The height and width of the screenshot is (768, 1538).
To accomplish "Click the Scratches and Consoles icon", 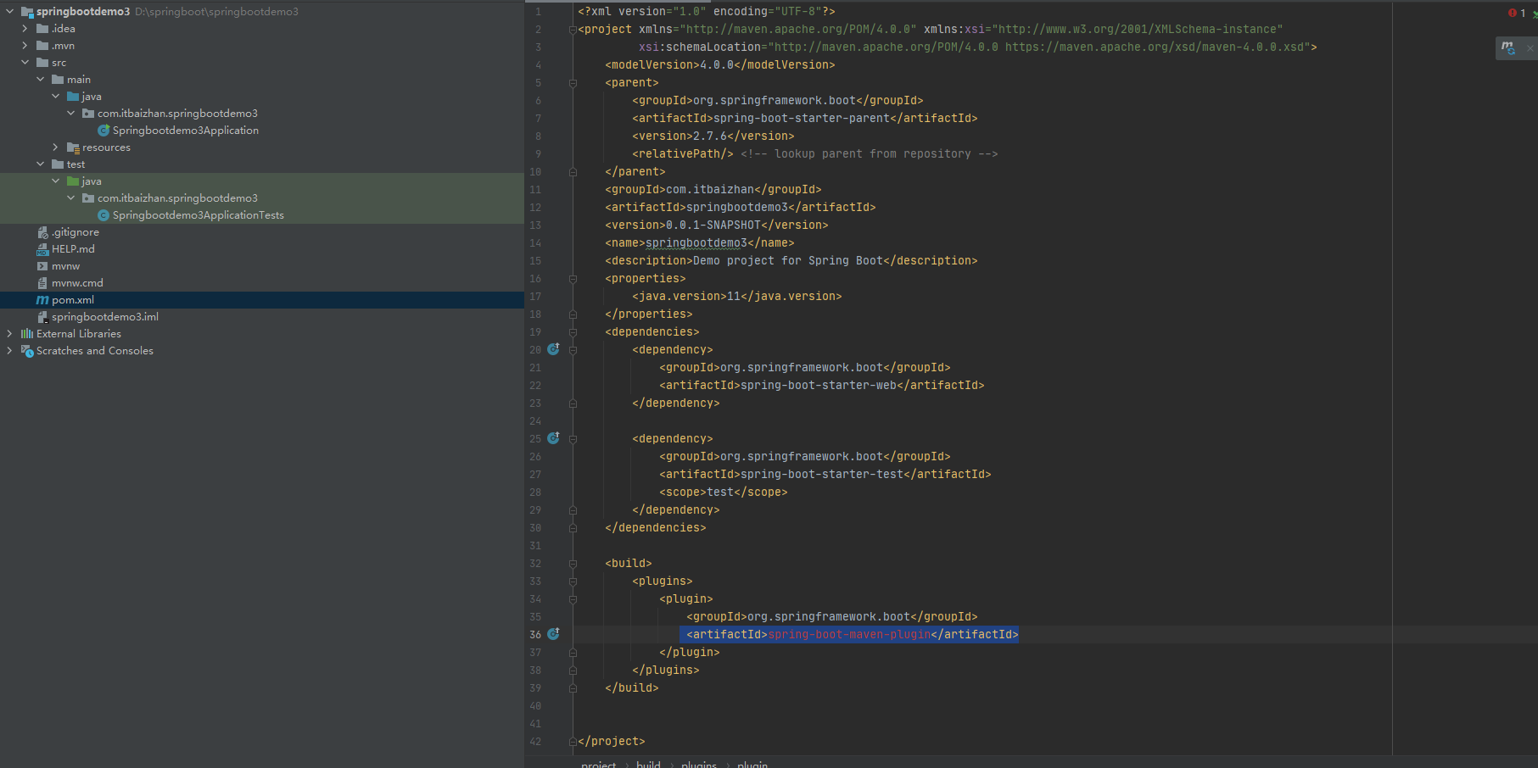I will (x=27, y=351).
